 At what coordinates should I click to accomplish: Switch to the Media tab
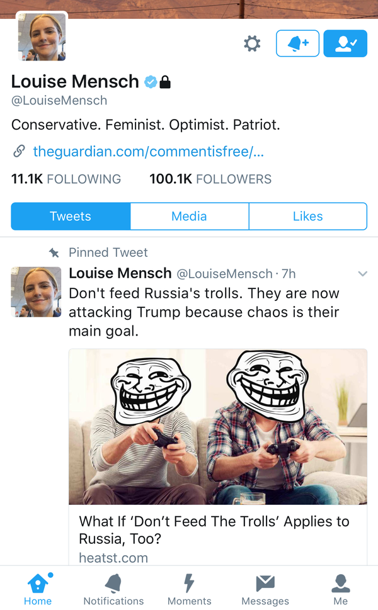tap(189, 216)
